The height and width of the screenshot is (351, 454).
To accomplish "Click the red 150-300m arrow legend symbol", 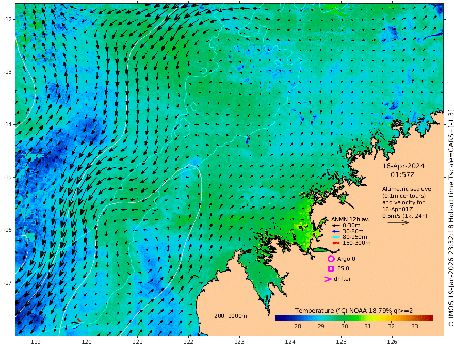I will [x=336, y=243].
